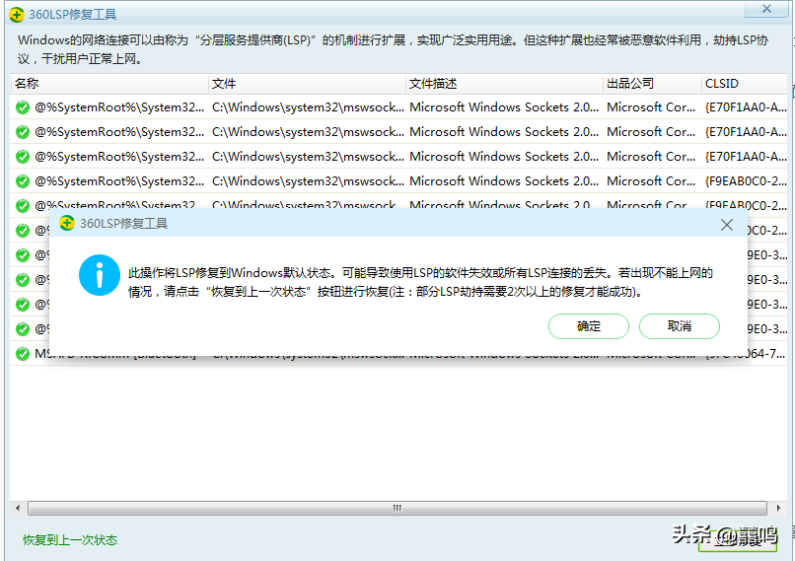Click the 360 logo in main window title bar
Image resolution: width=795 pixels, height=561 pixels.
coord(17,15)
